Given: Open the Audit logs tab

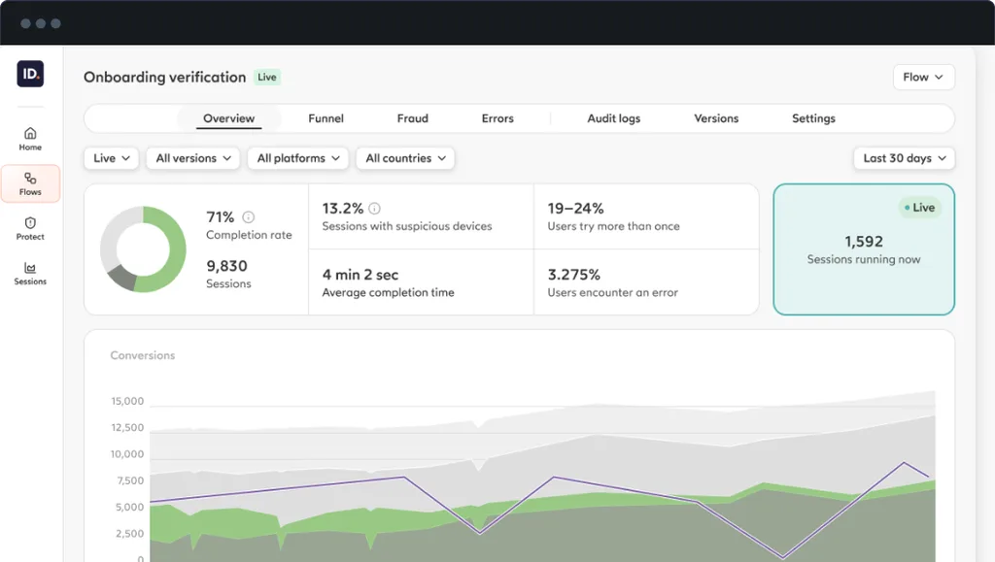Looking at the screenshot, I should click(614, 118).
